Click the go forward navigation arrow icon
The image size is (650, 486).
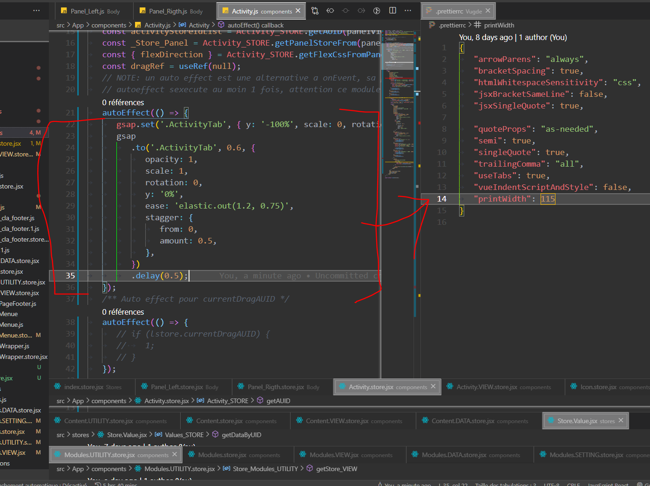tap(361, 11)
